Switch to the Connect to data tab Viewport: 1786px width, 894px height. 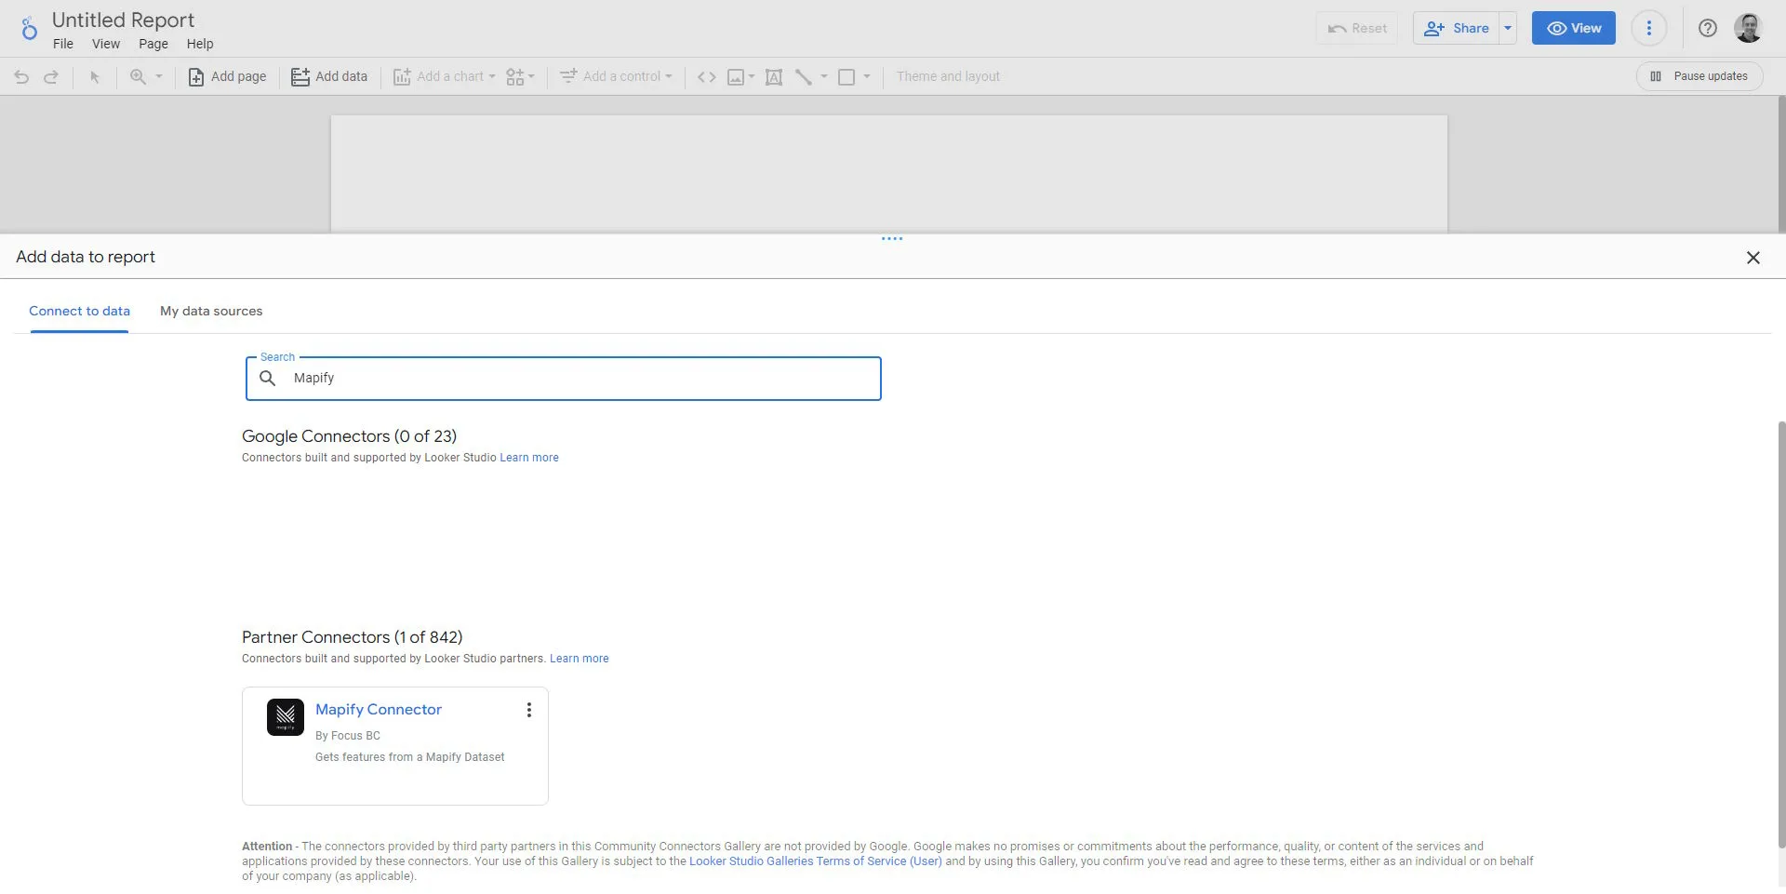coord(79,311)
